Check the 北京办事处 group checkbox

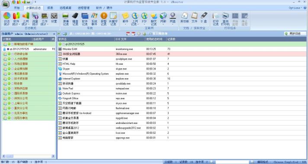pos(13,113)
